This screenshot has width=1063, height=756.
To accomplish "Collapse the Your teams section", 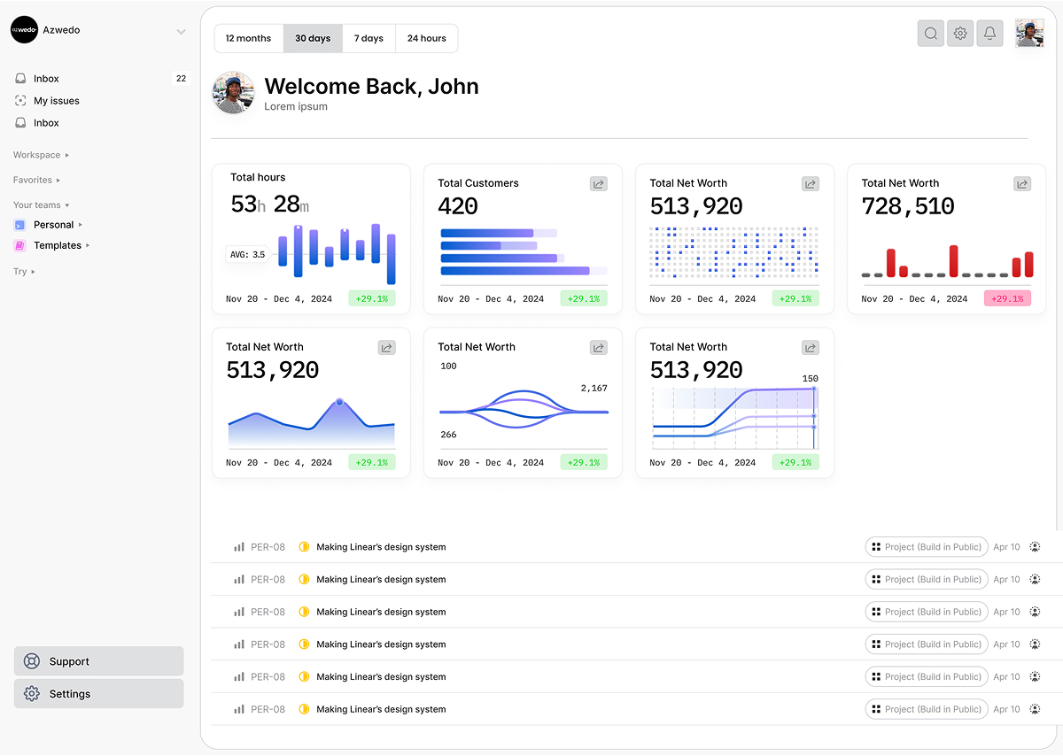I will click(x=41, y=204).
